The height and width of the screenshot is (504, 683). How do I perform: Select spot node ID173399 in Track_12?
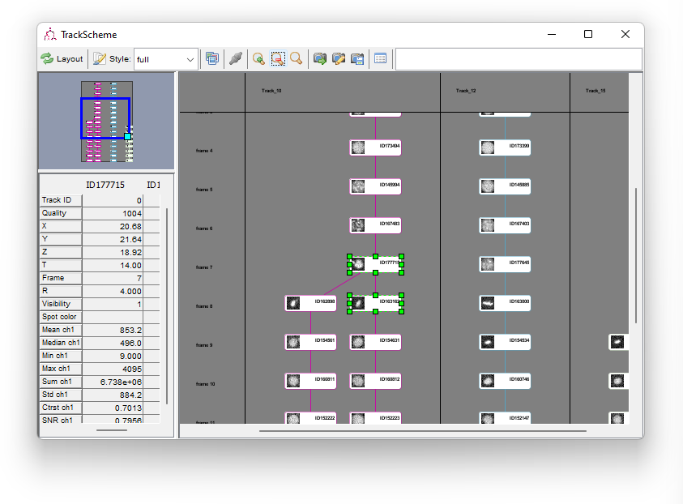(x=505, y=147)
